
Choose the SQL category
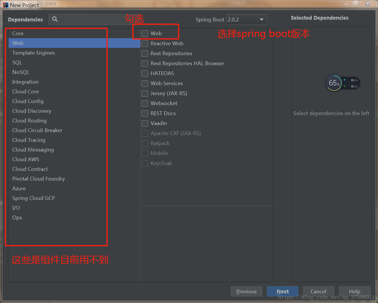(74, 63)
